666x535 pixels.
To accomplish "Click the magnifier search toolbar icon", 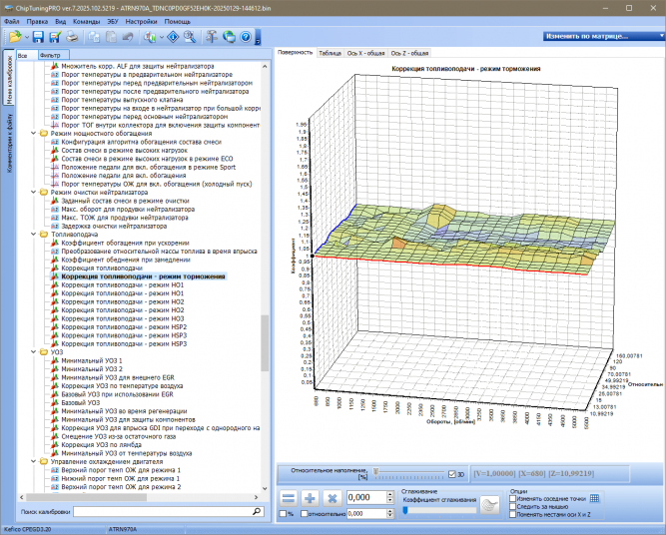I will click(190, 37).
